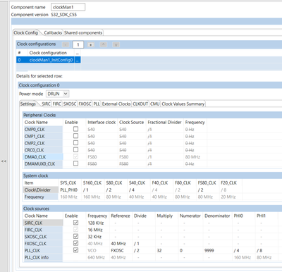Viewport: 282px width, 272px height.
Task: Toggle the DMA0_CLK enable checkbox
Action: coord(75,156)
